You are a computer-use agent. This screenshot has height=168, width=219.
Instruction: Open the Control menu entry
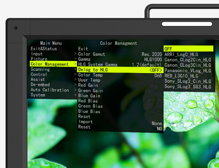[x=39, y=74]
